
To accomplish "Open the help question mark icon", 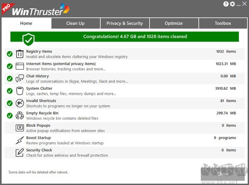I will point(226,4).
